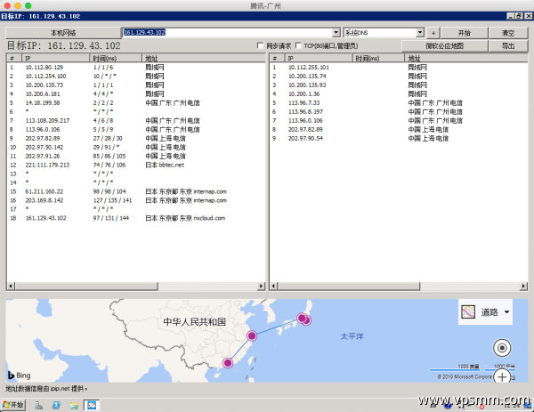Click the locate-me target icon on map
Screen dimensions: 534x412
502,348
